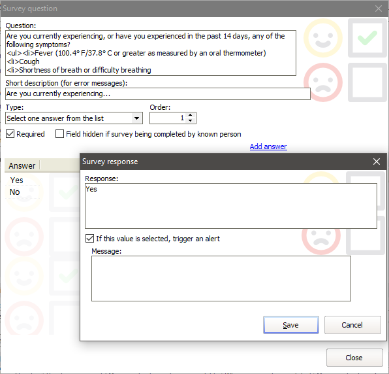Click the Order number field
The height and width of the screenshot is (374, 389).
coord(168,118)
